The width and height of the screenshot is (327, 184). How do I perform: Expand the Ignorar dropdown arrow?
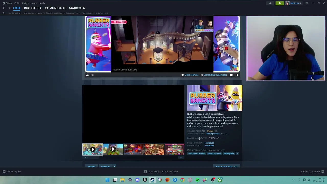click(x=114, y=166)
